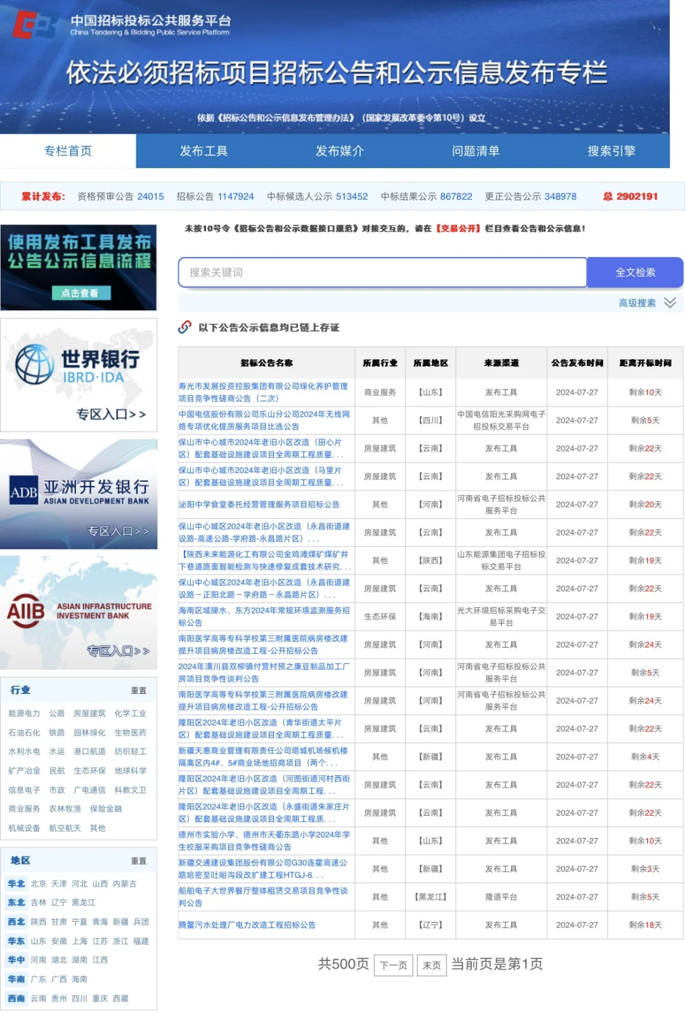Open 资格预审公告 24015 statistics link
The width and height of the screenshot is (685, 1013).
tap(121, 197)
